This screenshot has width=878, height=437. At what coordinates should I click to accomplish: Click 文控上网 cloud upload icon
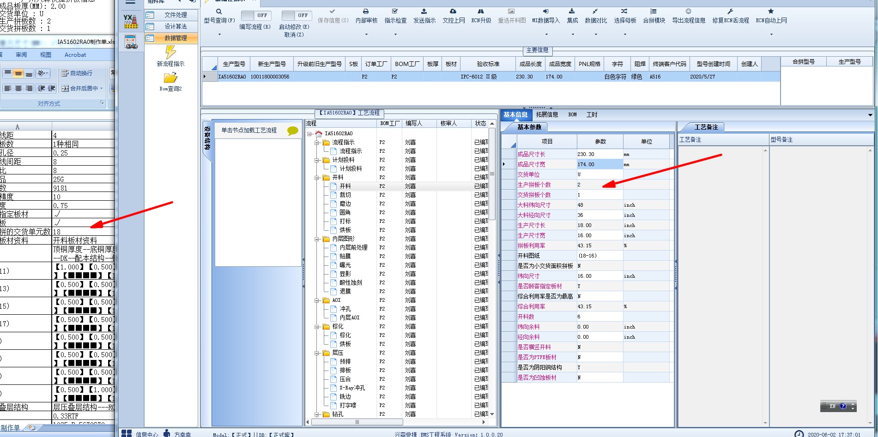pyautogui.click(x=453, y=11)
